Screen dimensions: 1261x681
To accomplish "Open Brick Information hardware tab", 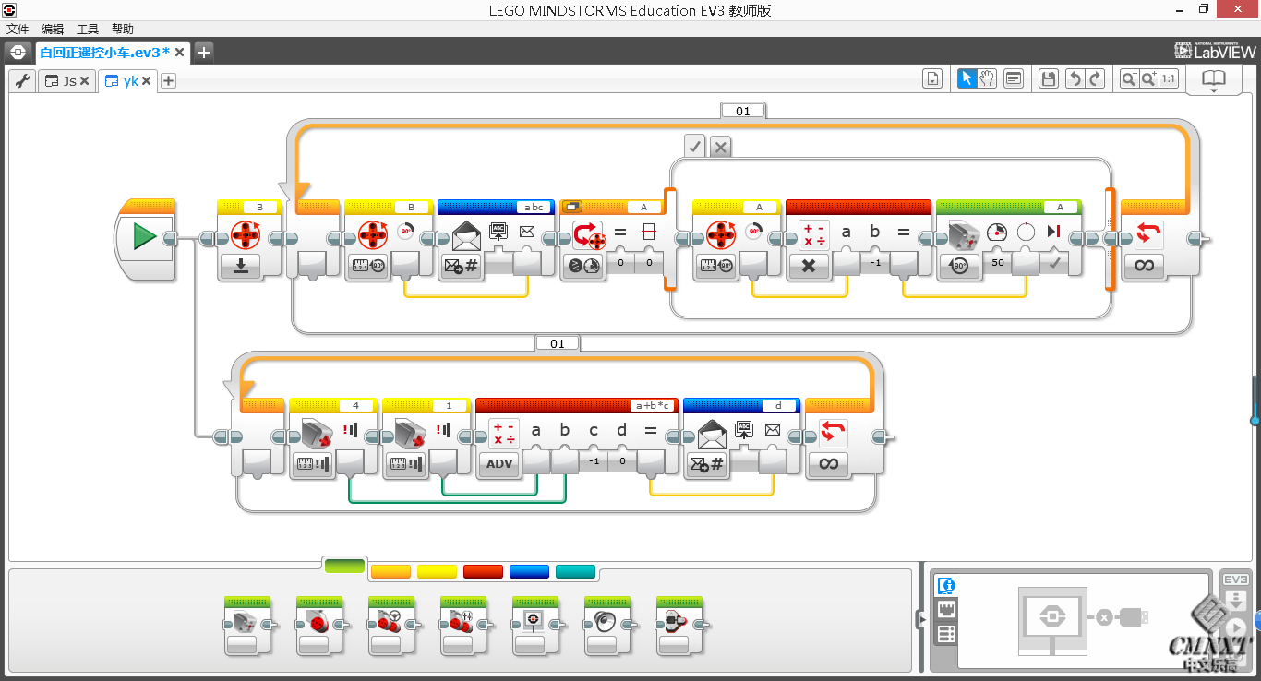I will pos(946,585).
